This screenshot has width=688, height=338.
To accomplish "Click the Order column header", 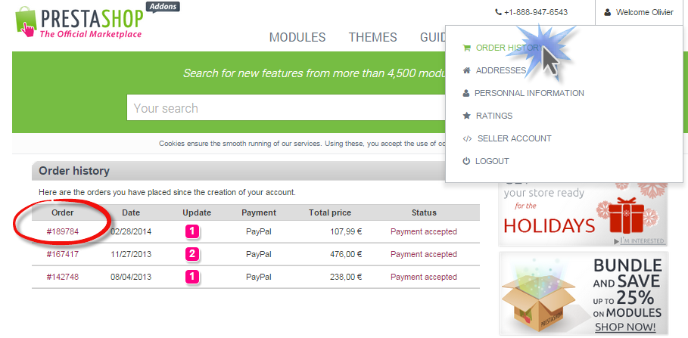I will pos(63,212).
